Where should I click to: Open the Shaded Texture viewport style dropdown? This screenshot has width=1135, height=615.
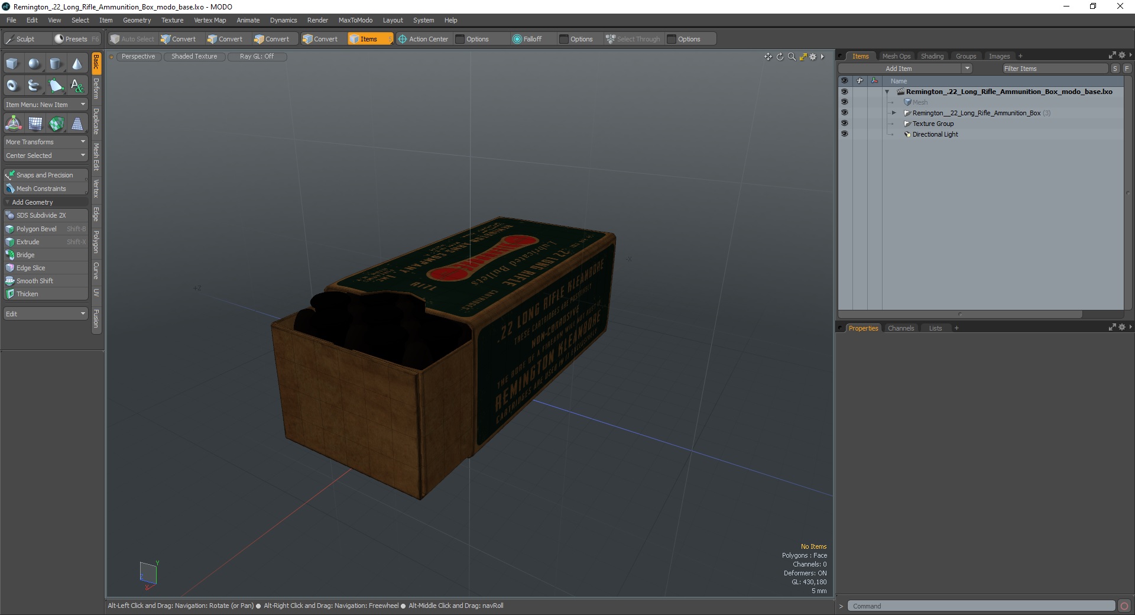point(194,57)
